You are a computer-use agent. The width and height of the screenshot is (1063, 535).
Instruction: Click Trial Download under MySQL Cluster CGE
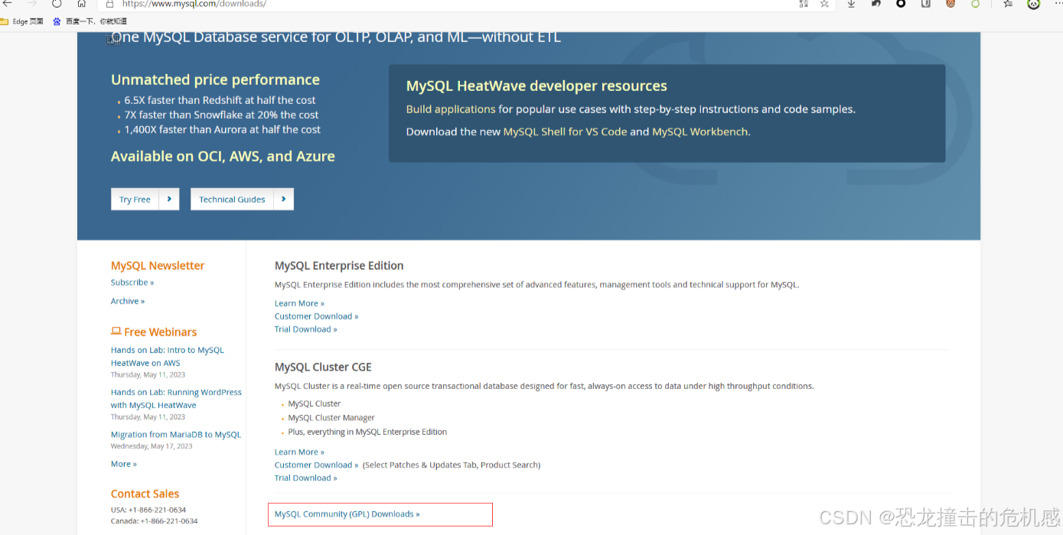click(x=305, y=478)
